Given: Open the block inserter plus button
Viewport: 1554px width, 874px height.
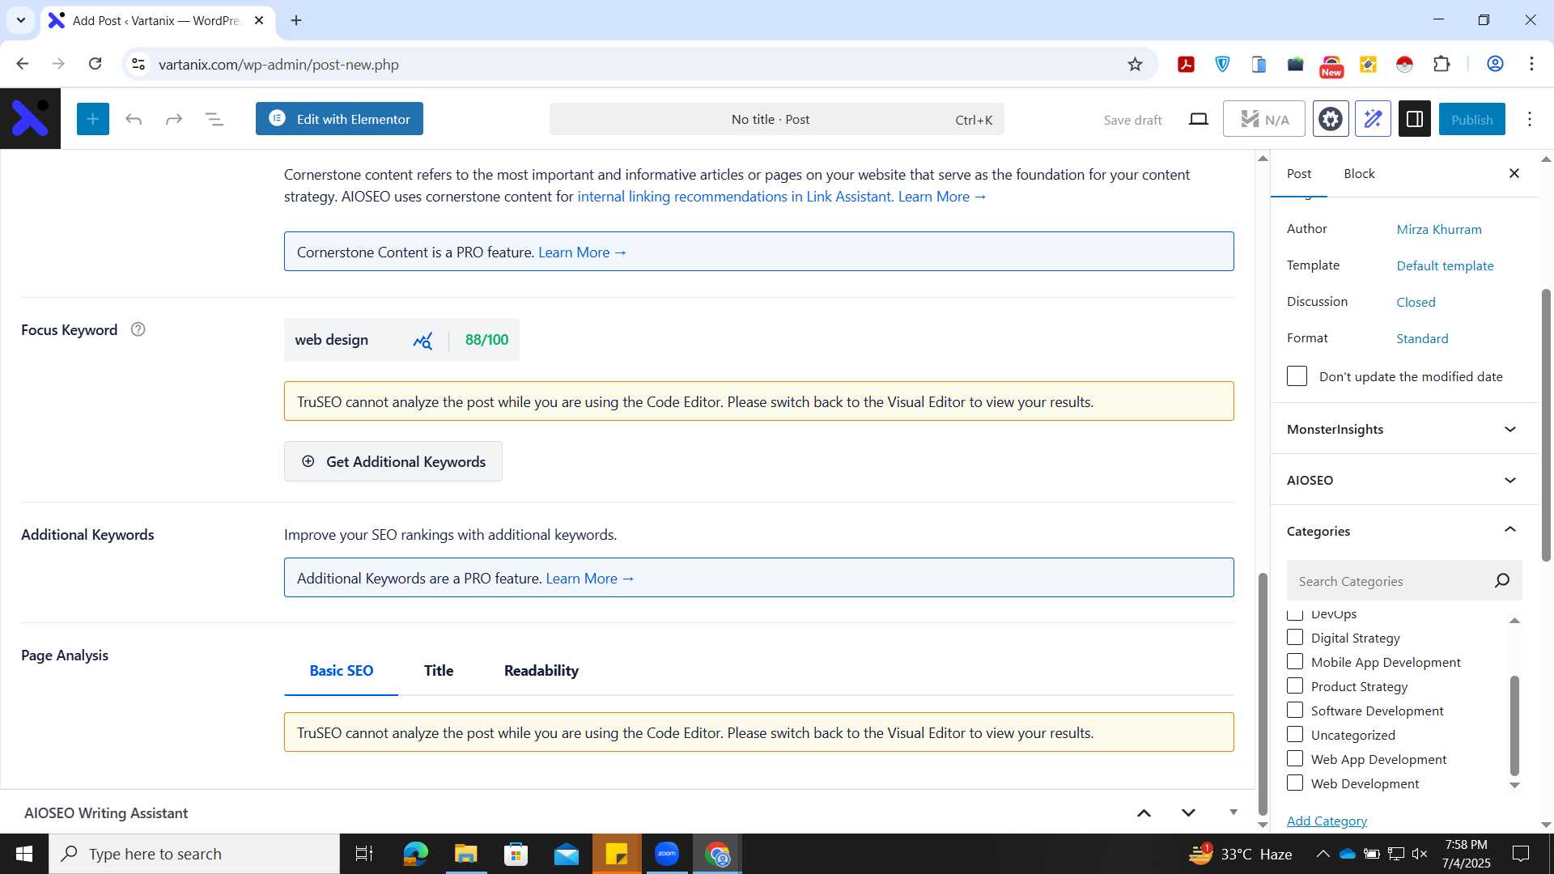Looking at the screenshot, I should [x=93, y=119].
